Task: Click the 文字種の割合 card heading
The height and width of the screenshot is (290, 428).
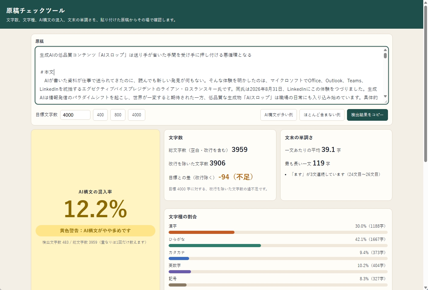Action: tap(183, 217)
